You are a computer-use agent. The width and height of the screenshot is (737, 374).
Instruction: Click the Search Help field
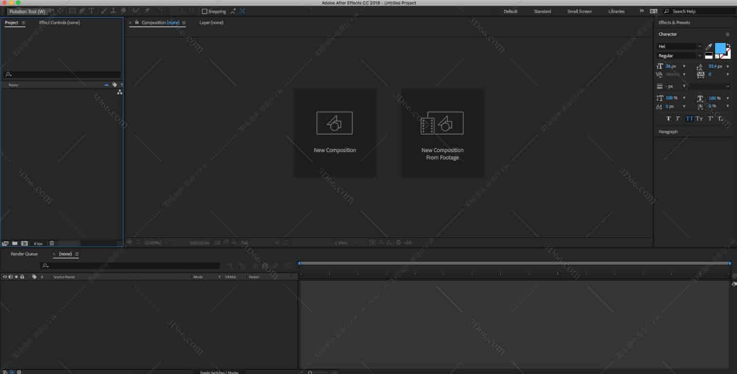(x=701, y=11)
